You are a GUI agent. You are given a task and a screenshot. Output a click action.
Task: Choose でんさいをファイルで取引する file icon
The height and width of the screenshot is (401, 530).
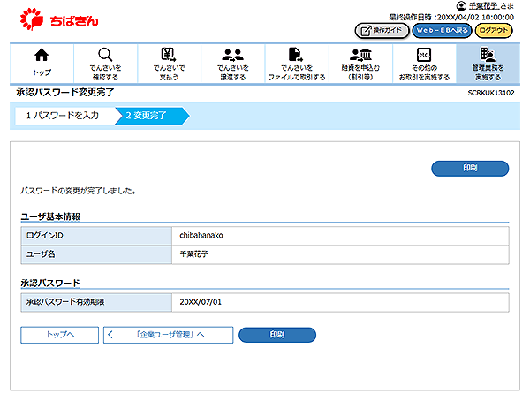[x=297, y=55]
